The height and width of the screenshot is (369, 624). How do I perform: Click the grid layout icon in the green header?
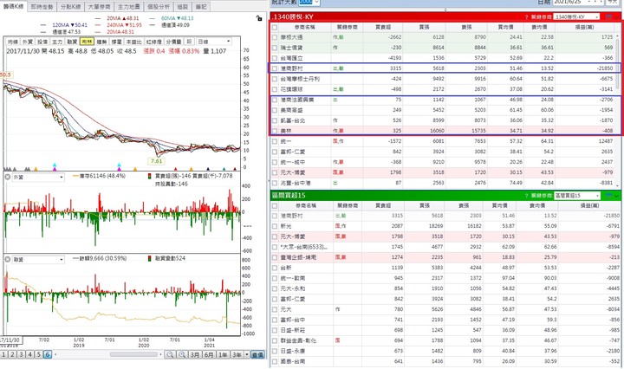608,196
